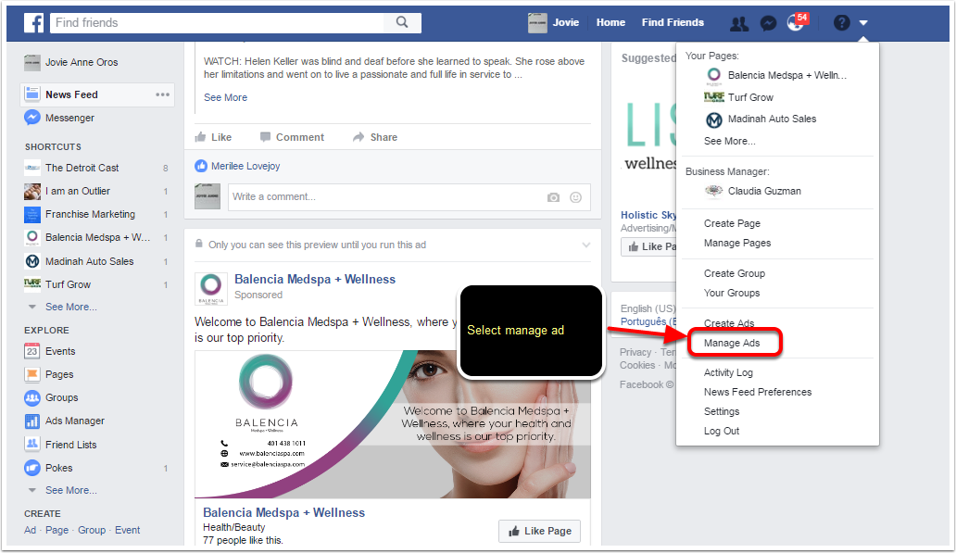Image resolution: width=956 pixels, height=553 pixels.
Task: Choose Create Page in menu
Action: tap(732, 223)
